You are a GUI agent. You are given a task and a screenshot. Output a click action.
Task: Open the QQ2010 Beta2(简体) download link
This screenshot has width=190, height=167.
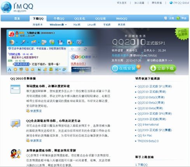[151, 103]
